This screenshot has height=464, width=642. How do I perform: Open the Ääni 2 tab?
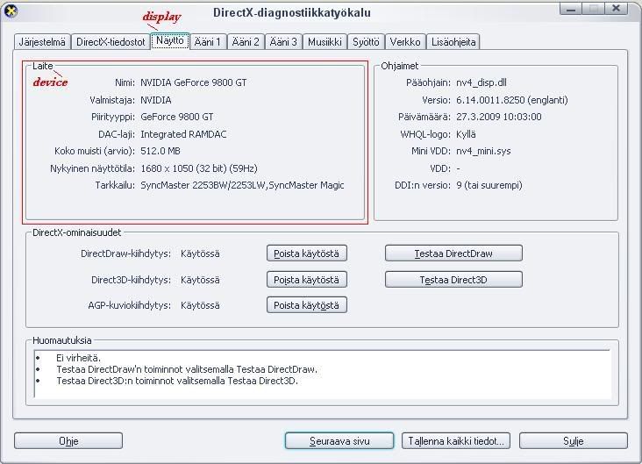coord(246,42)
